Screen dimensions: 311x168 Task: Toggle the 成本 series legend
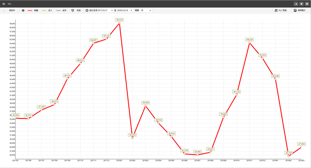[x=61, y=10]
